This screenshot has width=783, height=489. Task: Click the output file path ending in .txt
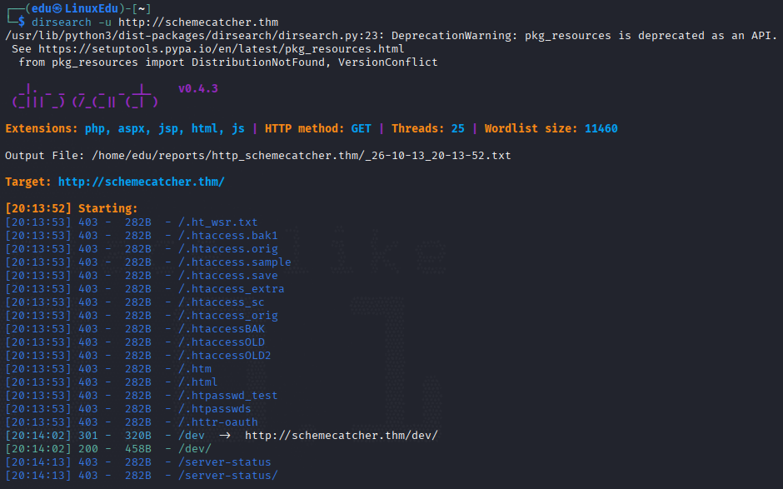pyautogui.click(x=301, y=155)
